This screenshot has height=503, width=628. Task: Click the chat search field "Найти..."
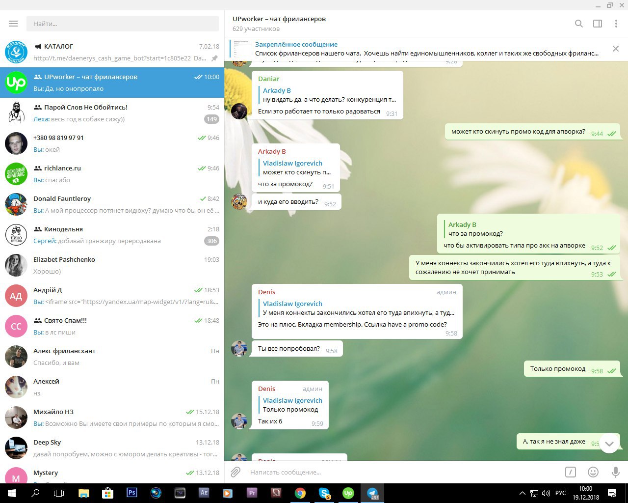(x=123, y=24)
